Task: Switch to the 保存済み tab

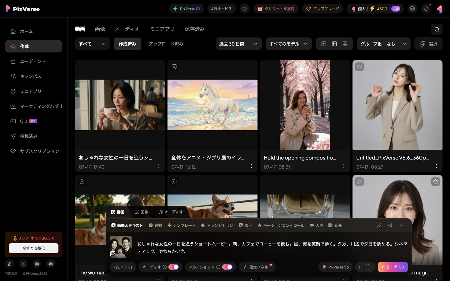Action: 195,29
